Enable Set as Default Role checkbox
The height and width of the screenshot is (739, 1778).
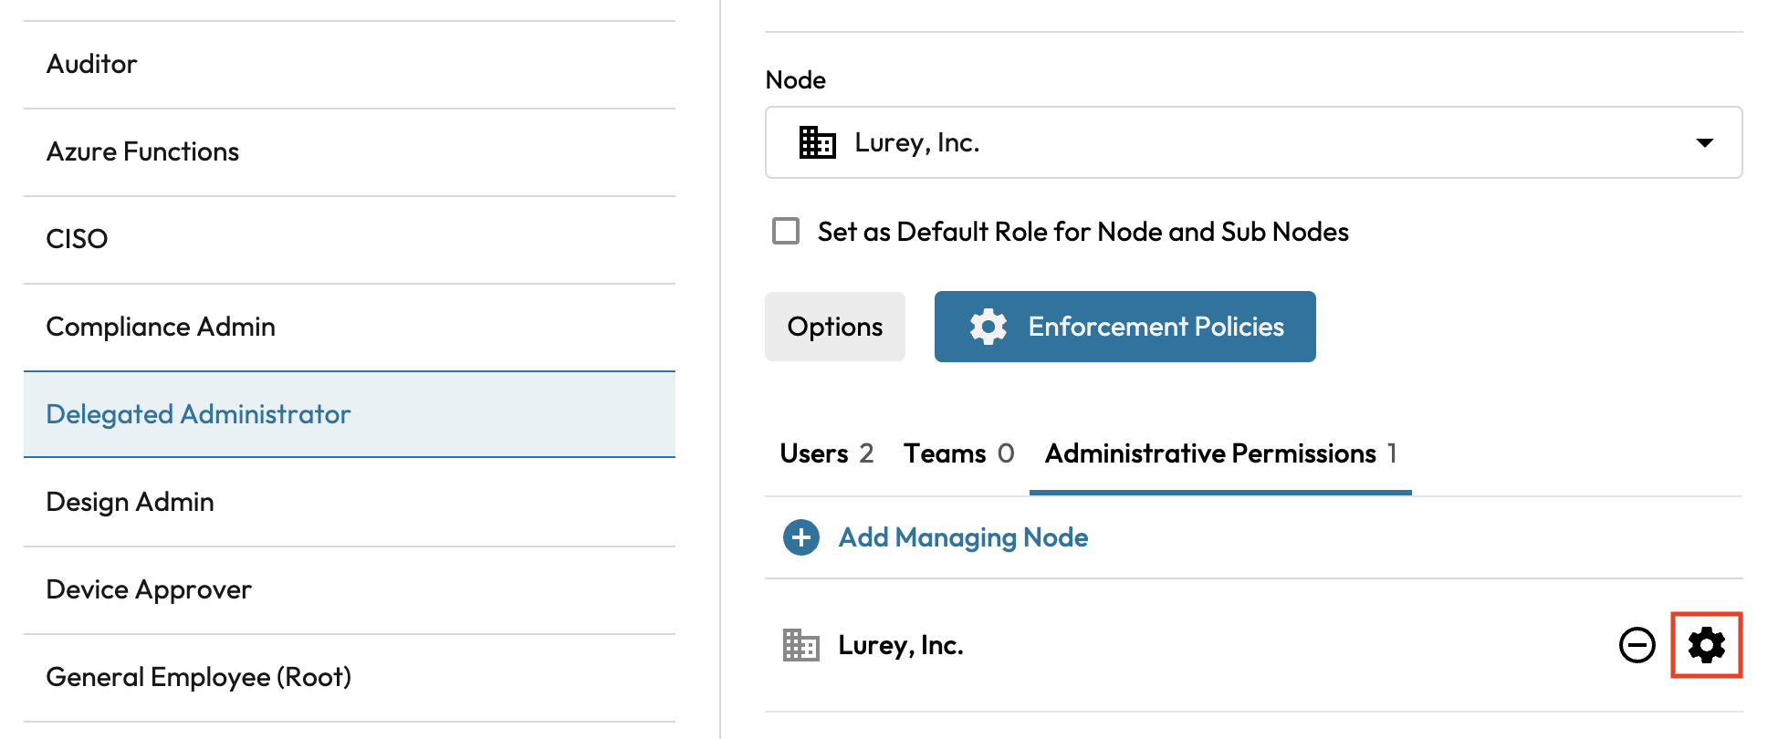pos(786,231)
